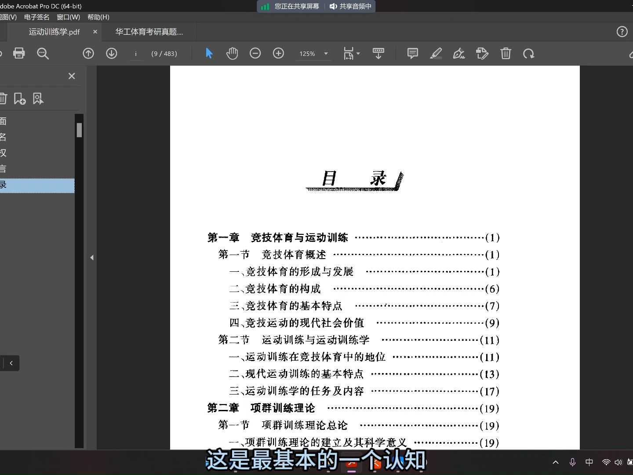Screen dimensions: 633x475
Task: Find the current bookmark icon
Action: pyautogui.click(x=38, y=99)
